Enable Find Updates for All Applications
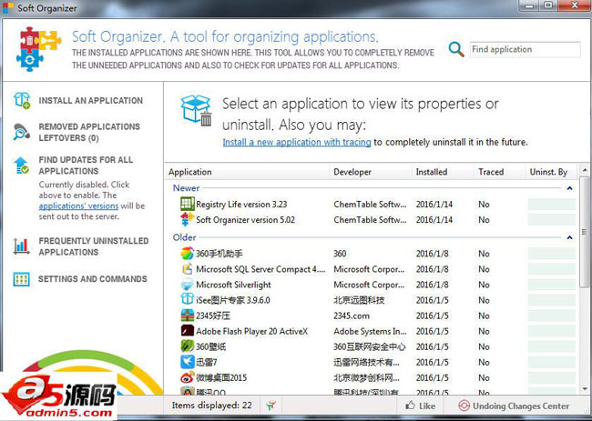The height and width of the screenshot is (421, 592). [x=86, y=165]
